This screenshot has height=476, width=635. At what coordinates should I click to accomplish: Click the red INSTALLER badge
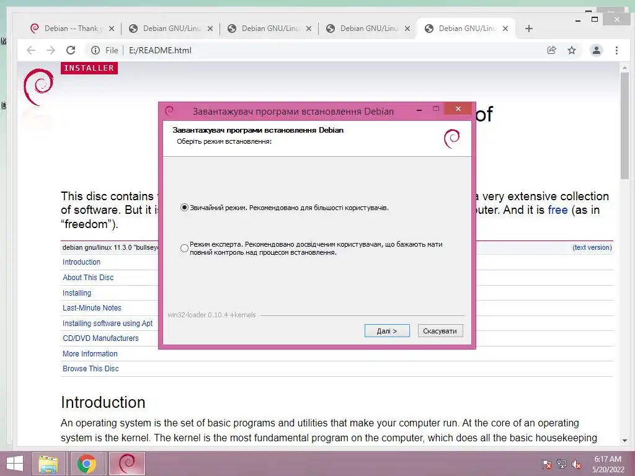coord(89,68)
